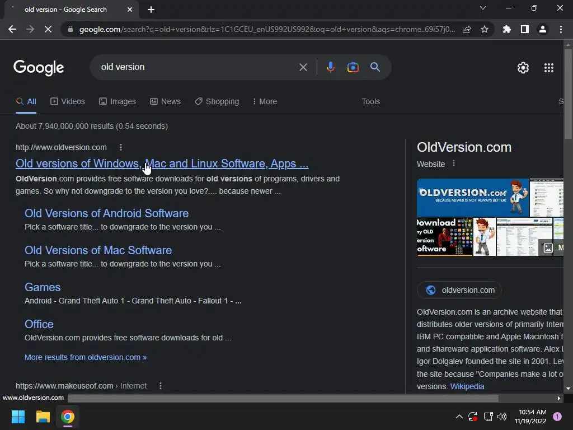Click 'More results from oldversion.com'
The image size is (573, 430).
(x=86, y=357)
